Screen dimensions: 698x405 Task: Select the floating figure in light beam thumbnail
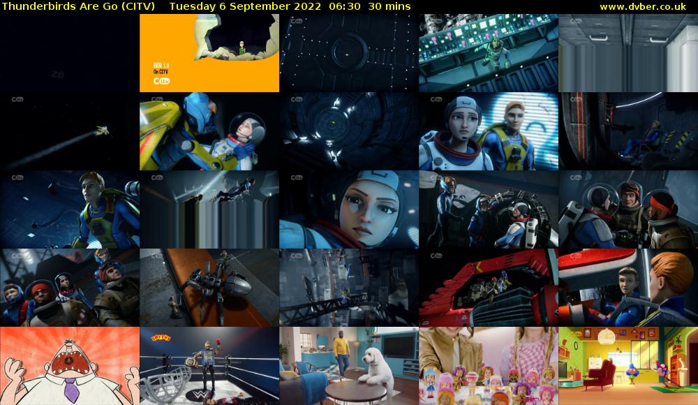209,209
